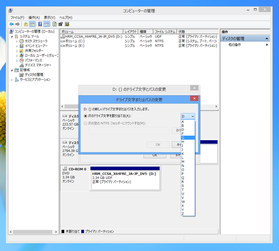Select 共有フォルダー in the tree

[x=34, y=51]
